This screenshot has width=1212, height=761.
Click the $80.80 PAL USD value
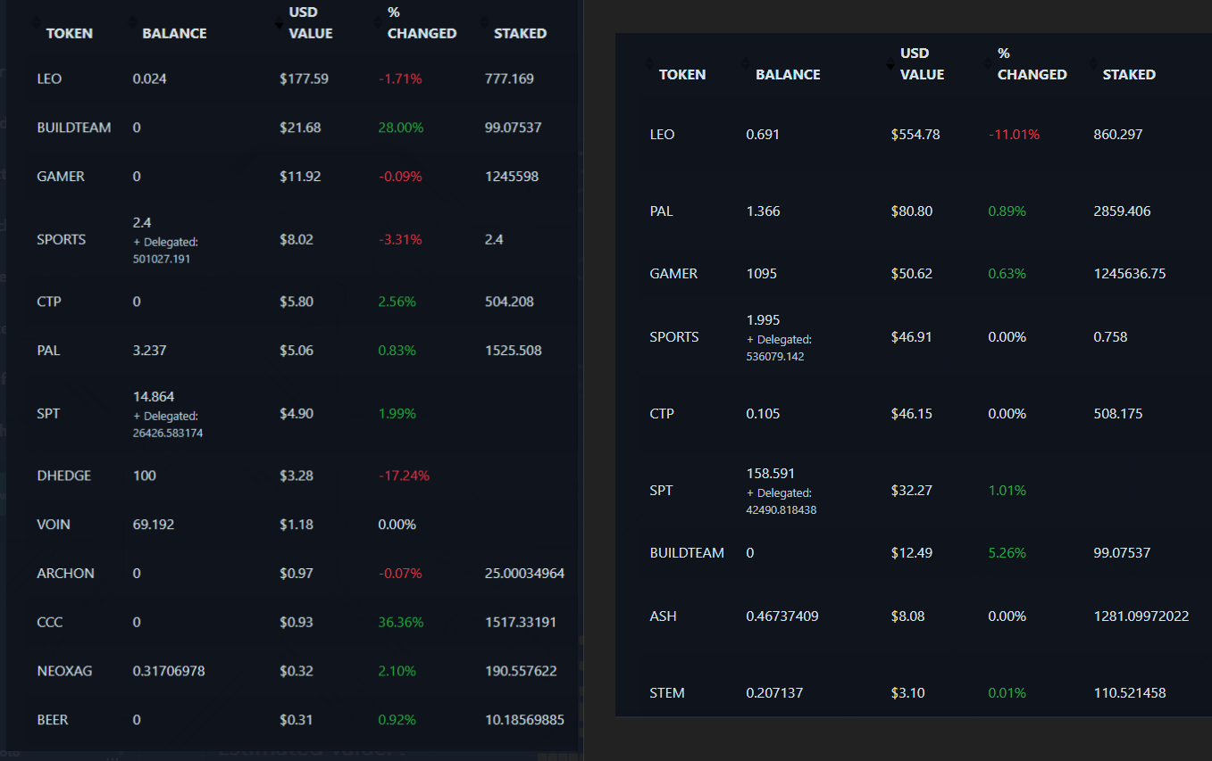pyautogui.click(x=912, y=211)
